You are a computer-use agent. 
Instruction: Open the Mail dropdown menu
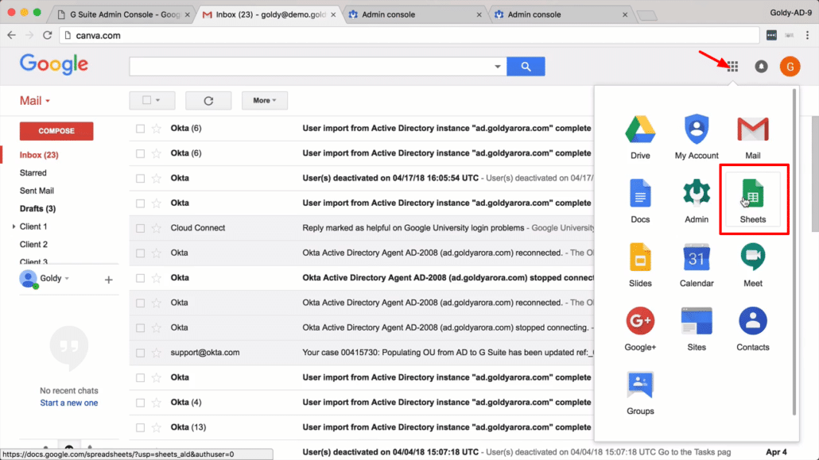tap(34, 100)
